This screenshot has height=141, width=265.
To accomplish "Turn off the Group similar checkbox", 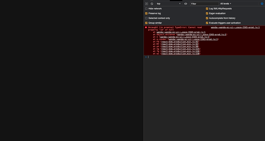I will coord(146,23).
